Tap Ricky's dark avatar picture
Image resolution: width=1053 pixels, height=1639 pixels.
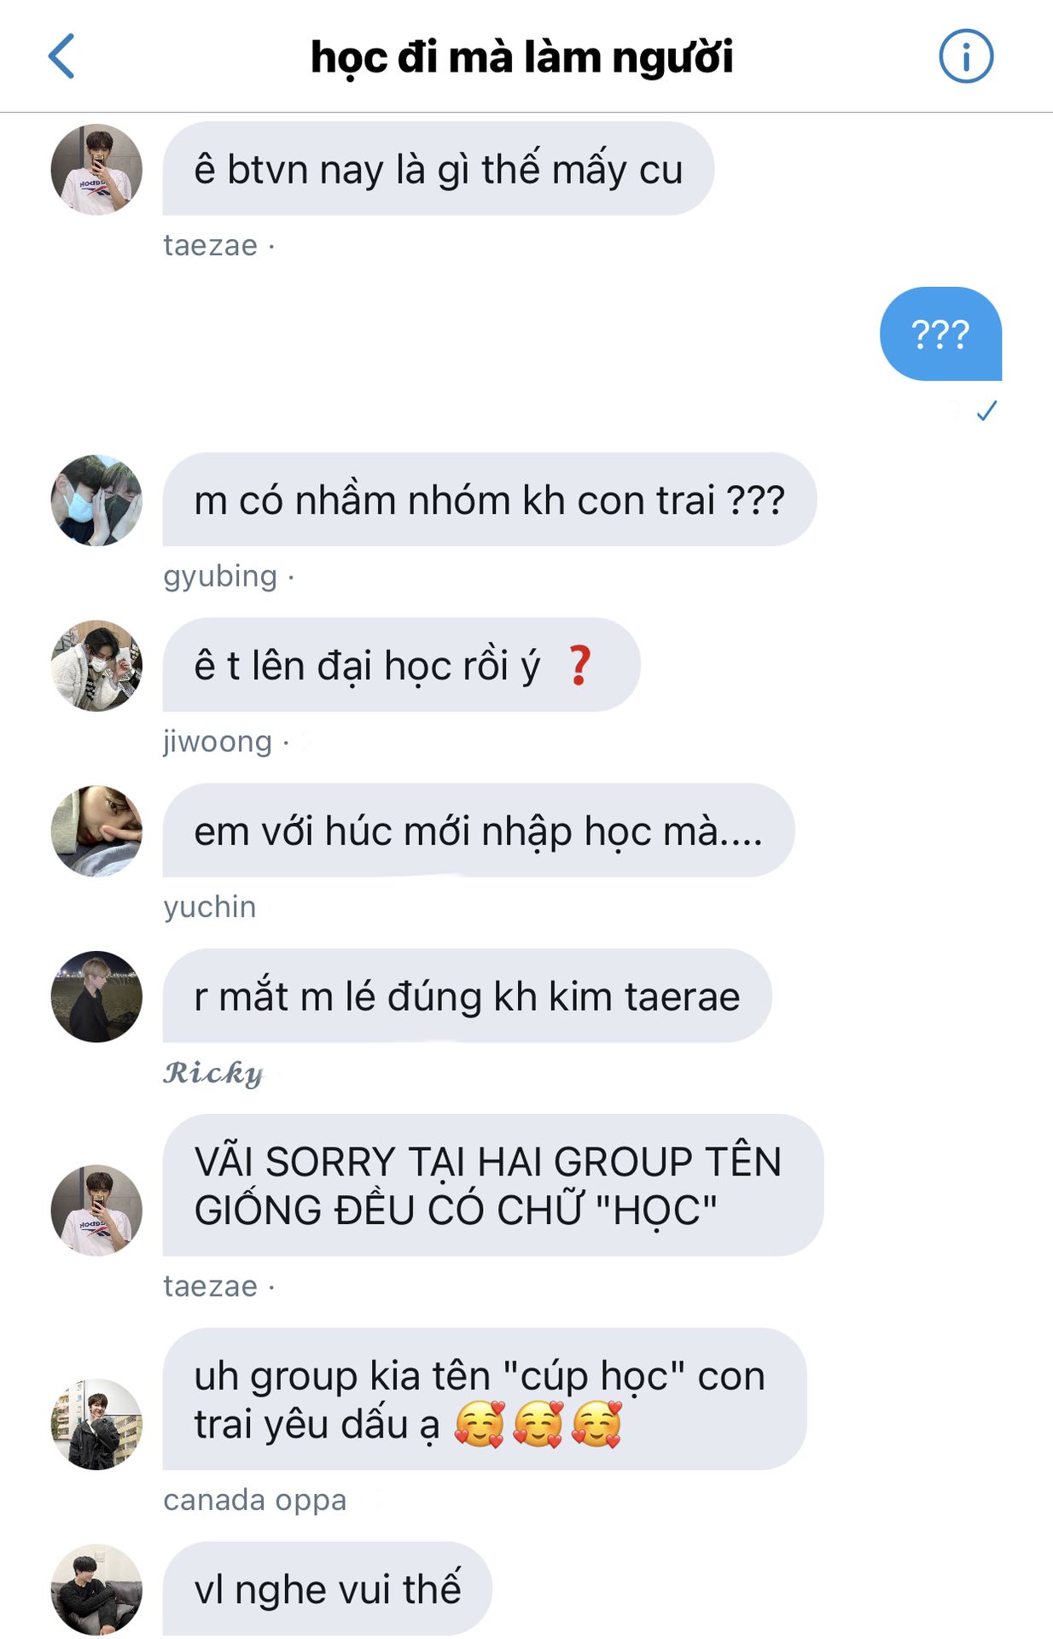[x=96, y=997]
